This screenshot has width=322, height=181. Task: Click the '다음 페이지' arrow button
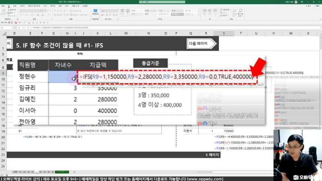click(x=202, y=43)
